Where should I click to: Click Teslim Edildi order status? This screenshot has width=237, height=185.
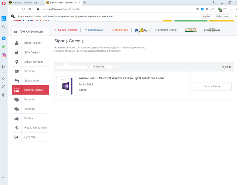pos(86,84)
